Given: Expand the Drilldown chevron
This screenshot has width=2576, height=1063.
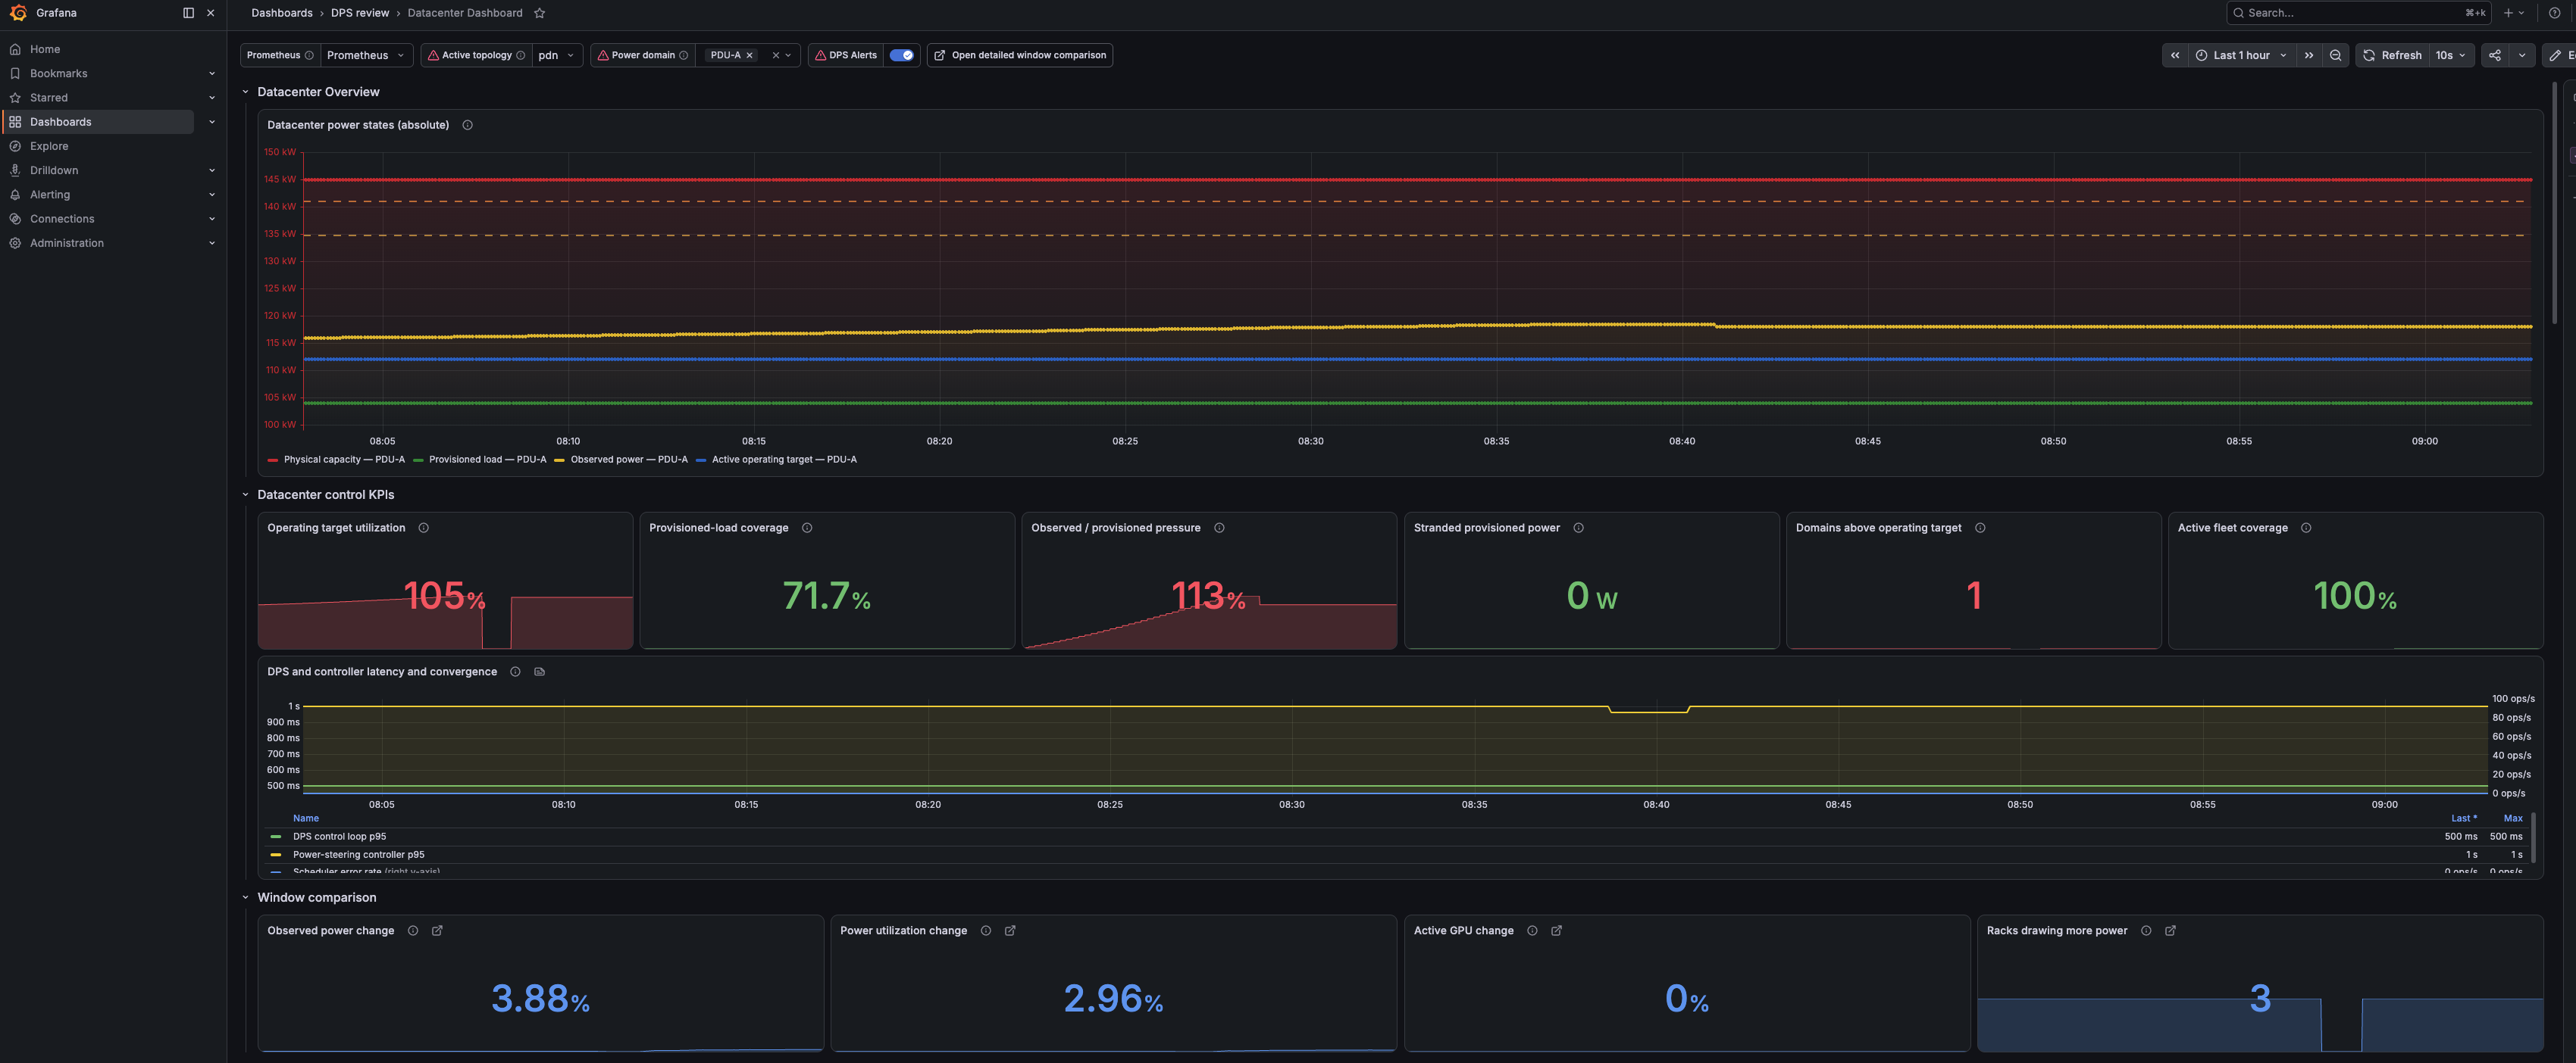Looking at the screenshot, I should tap(211, 170).
